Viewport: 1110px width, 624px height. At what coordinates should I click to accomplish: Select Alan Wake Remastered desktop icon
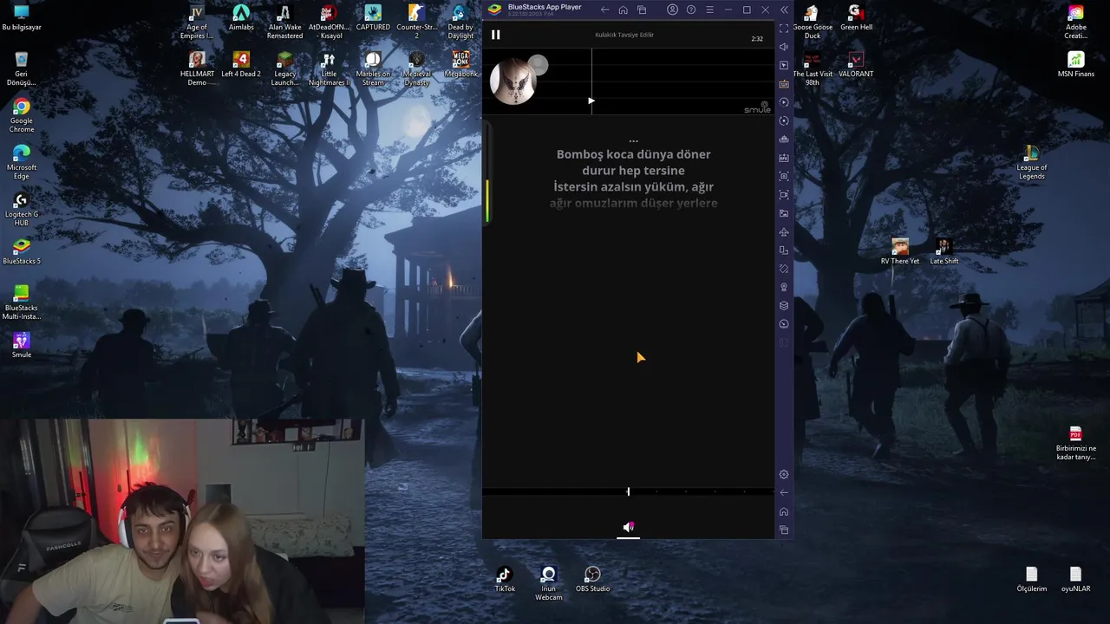click(284, 22)
